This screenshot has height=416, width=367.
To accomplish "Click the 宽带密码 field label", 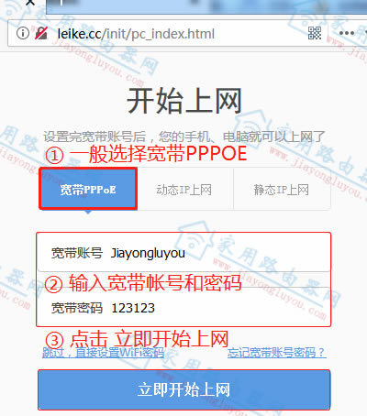I will coord(77,308).
